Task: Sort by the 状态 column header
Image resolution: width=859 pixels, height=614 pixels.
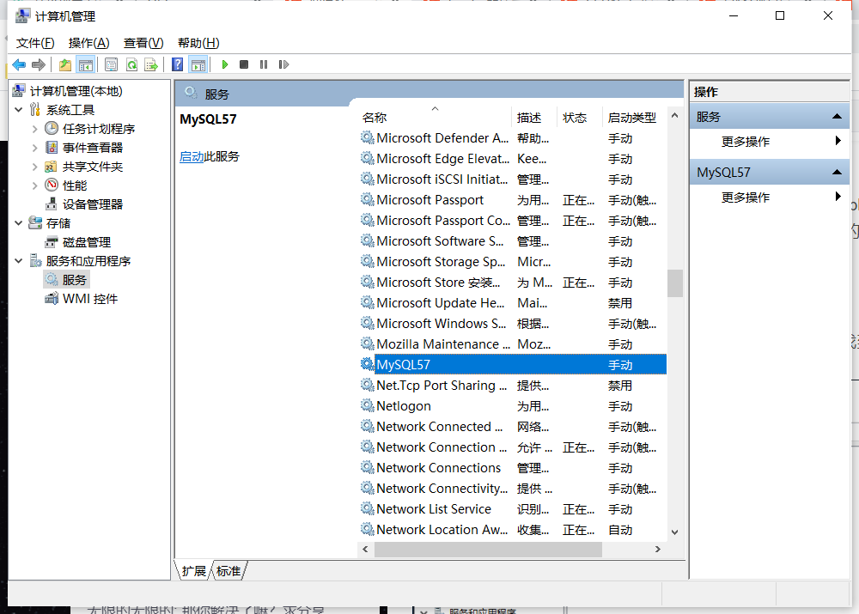Action: tap(579, 117)
